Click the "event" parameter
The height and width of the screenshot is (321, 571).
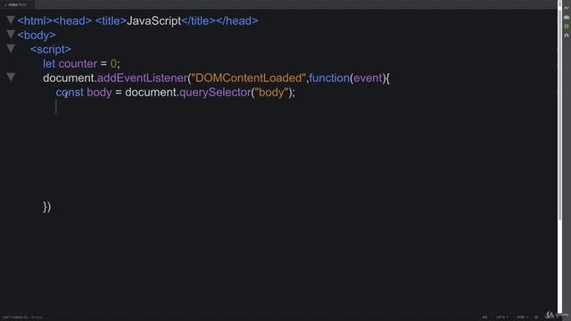coord(368,78)
